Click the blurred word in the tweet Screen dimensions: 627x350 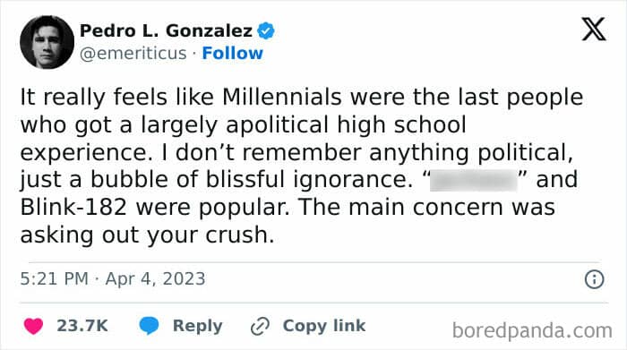pyautogui.click(x=474, y=180)
